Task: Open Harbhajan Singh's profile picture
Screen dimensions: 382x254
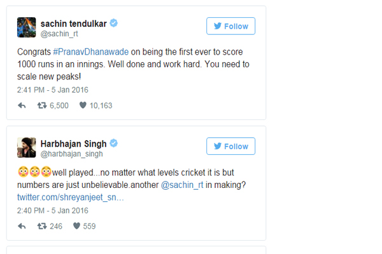Action: [25, 147]
